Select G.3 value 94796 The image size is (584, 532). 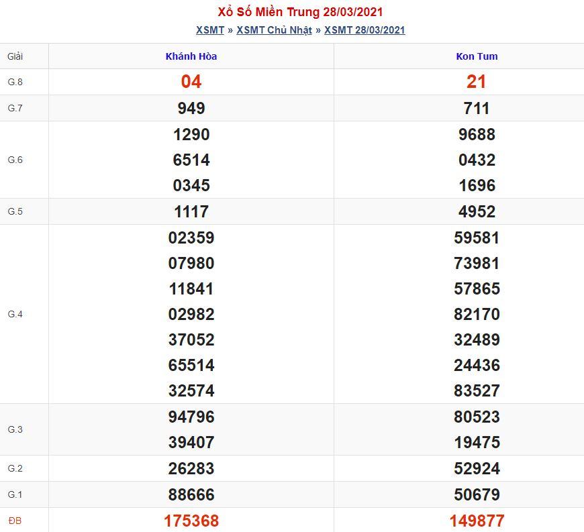pos(191,417)
